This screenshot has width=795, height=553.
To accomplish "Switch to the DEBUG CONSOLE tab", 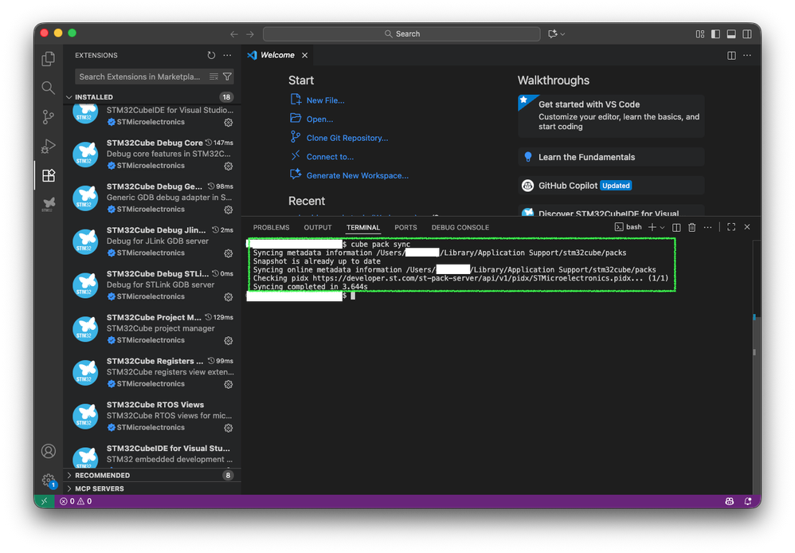I will coord(460,228).
